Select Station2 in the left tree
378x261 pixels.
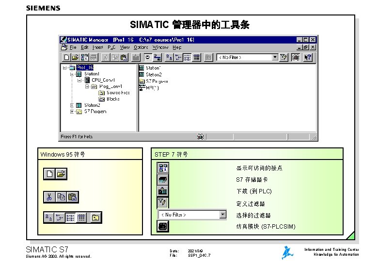(92, 105)
